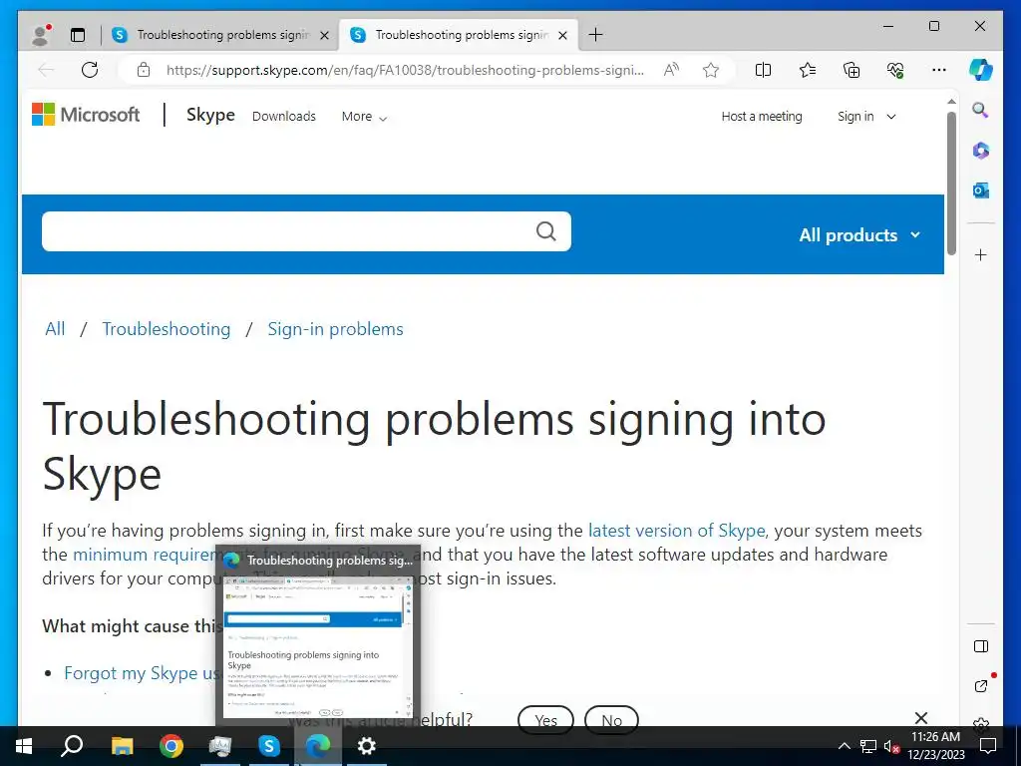Add this page to favorites star
Image resolution: width=1021 pixels, height=766 pixels.
711,70
